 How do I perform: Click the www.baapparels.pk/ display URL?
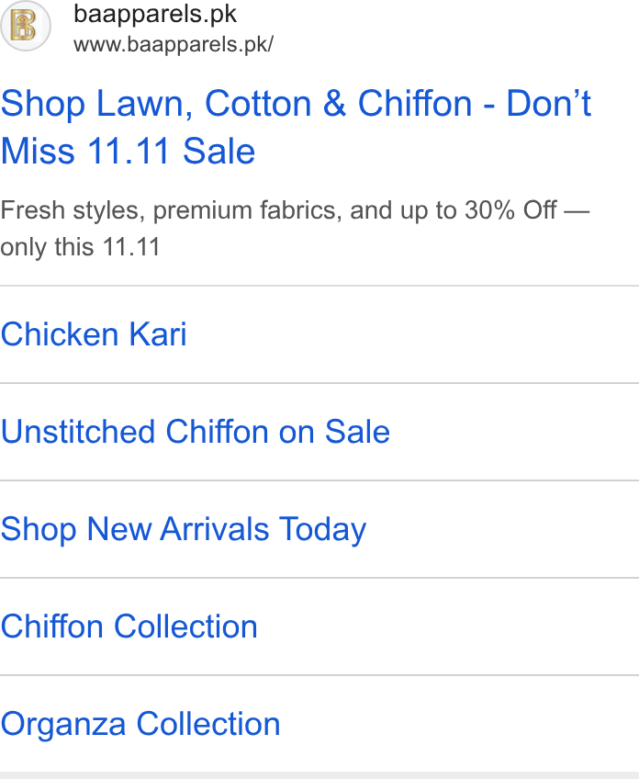tap(174, 44)
